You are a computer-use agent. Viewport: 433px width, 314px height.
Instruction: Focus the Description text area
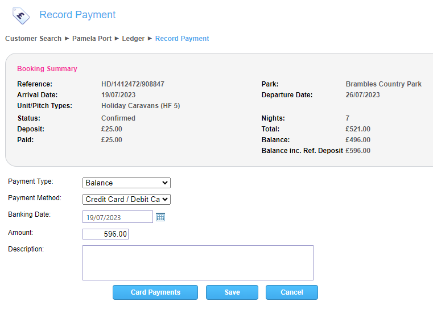click(x=197, y=263)
